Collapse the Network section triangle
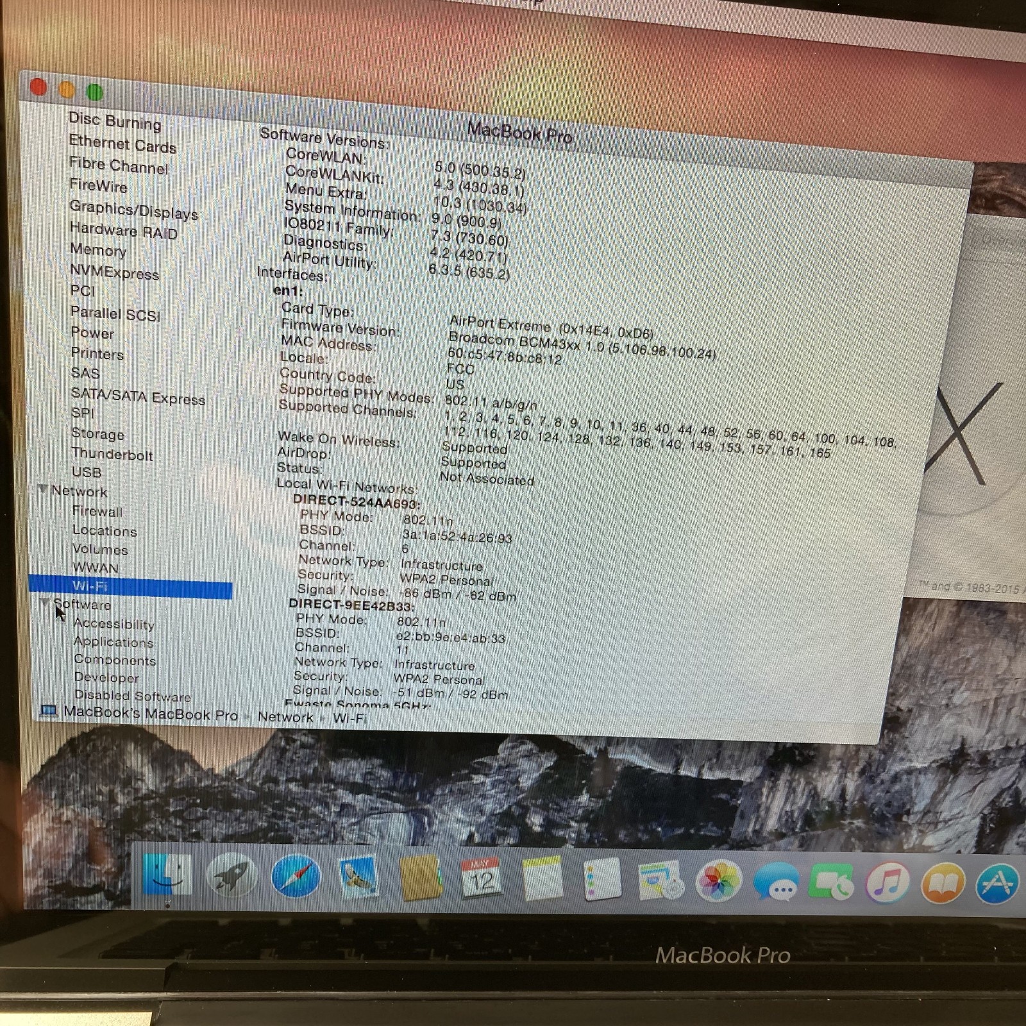The width and height of the screenshot is (1026, 1026). pyautogui.click(x=44, y=489)
